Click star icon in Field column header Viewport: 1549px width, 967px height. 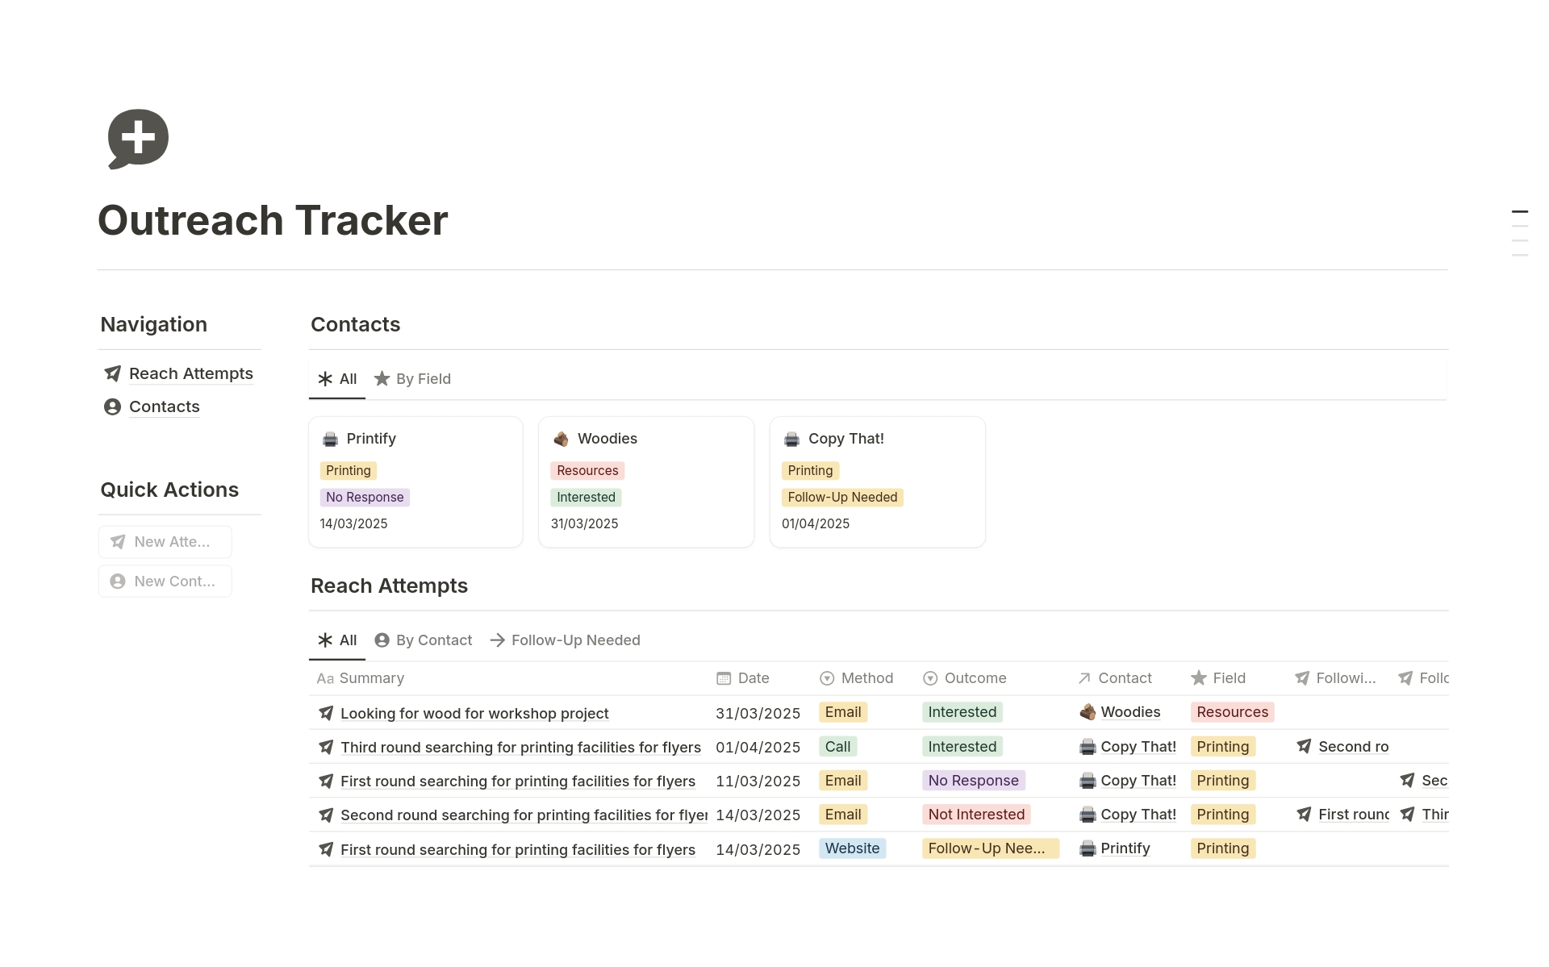click(x=1199, y=678)
